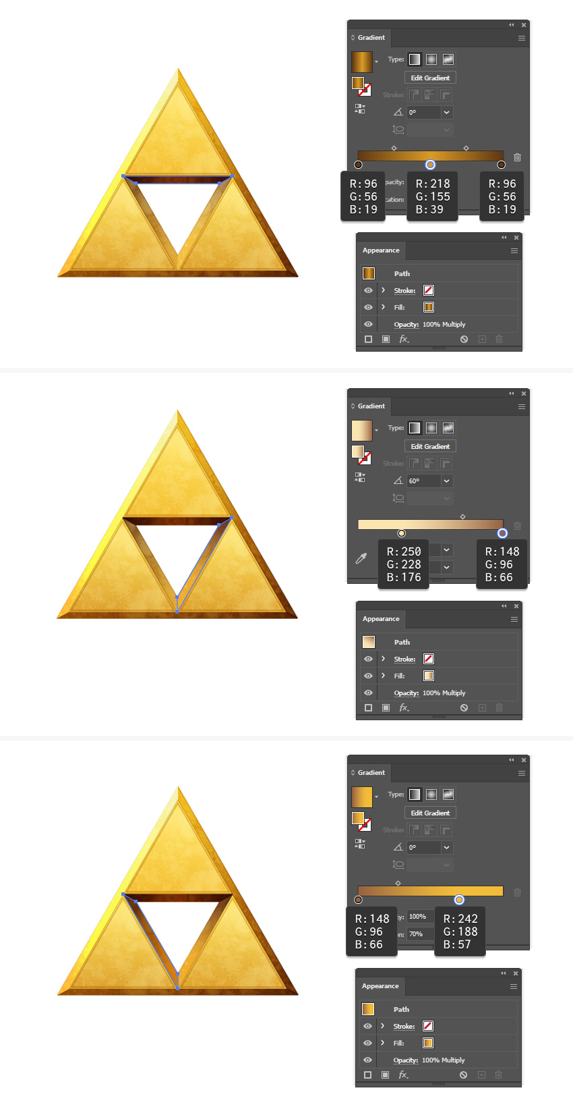Viewport: 573px width, 1107px height.
Task: Pick the eyedropper color picker in Gradient panel
Action: click(x=361, y=558)
